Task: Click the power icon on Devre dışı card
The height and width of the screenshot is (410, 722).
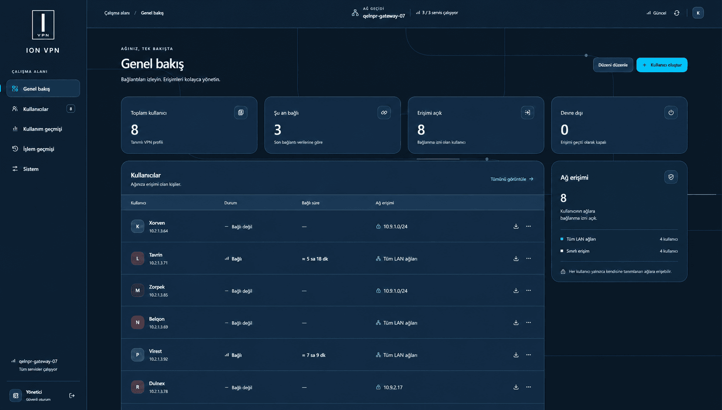Action: [671, 113]
